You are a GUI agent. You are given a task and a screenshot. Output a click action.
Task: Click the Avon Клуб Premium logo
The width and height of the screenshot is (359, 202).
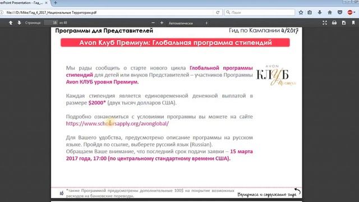click(x=275, y=75)
